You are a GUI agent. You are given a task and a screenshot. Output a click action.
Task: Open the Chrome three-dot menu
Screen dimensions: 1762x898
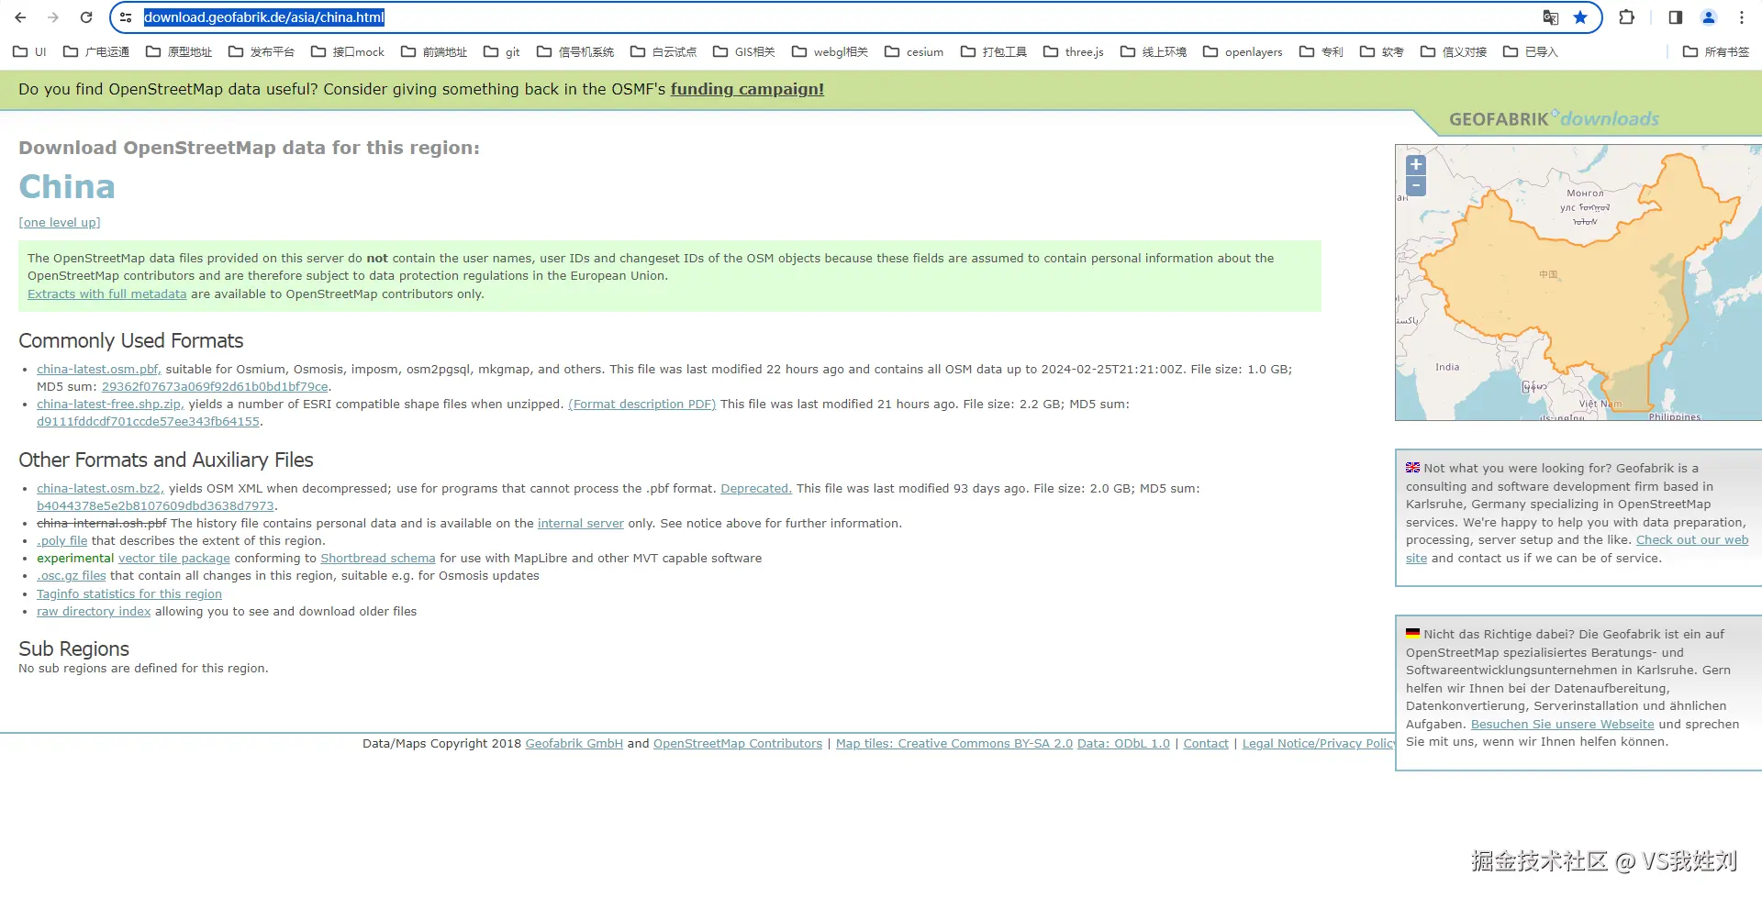[1742, 17]
